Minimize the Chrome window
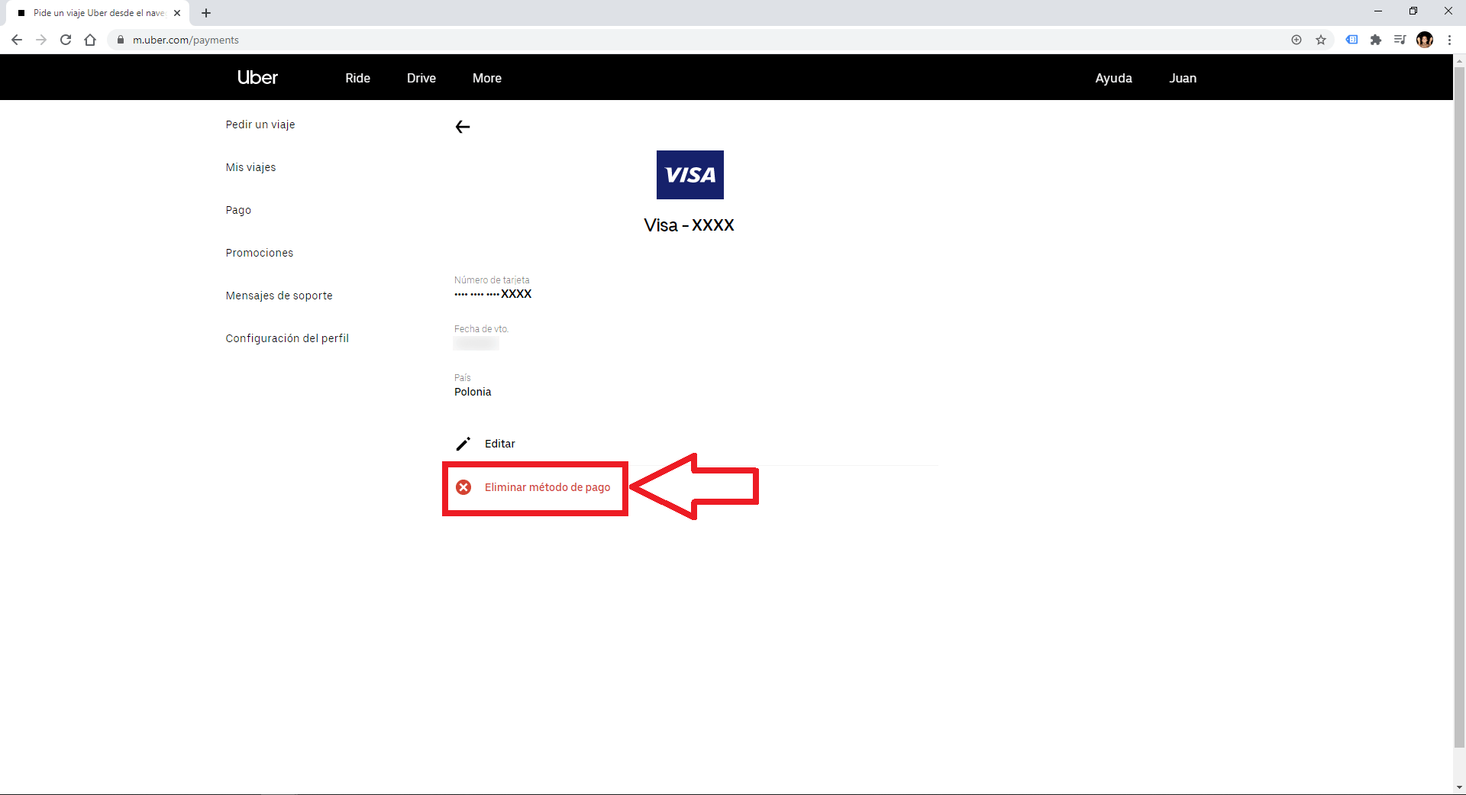This screenshot has height=795, width=1466. 1378,11
